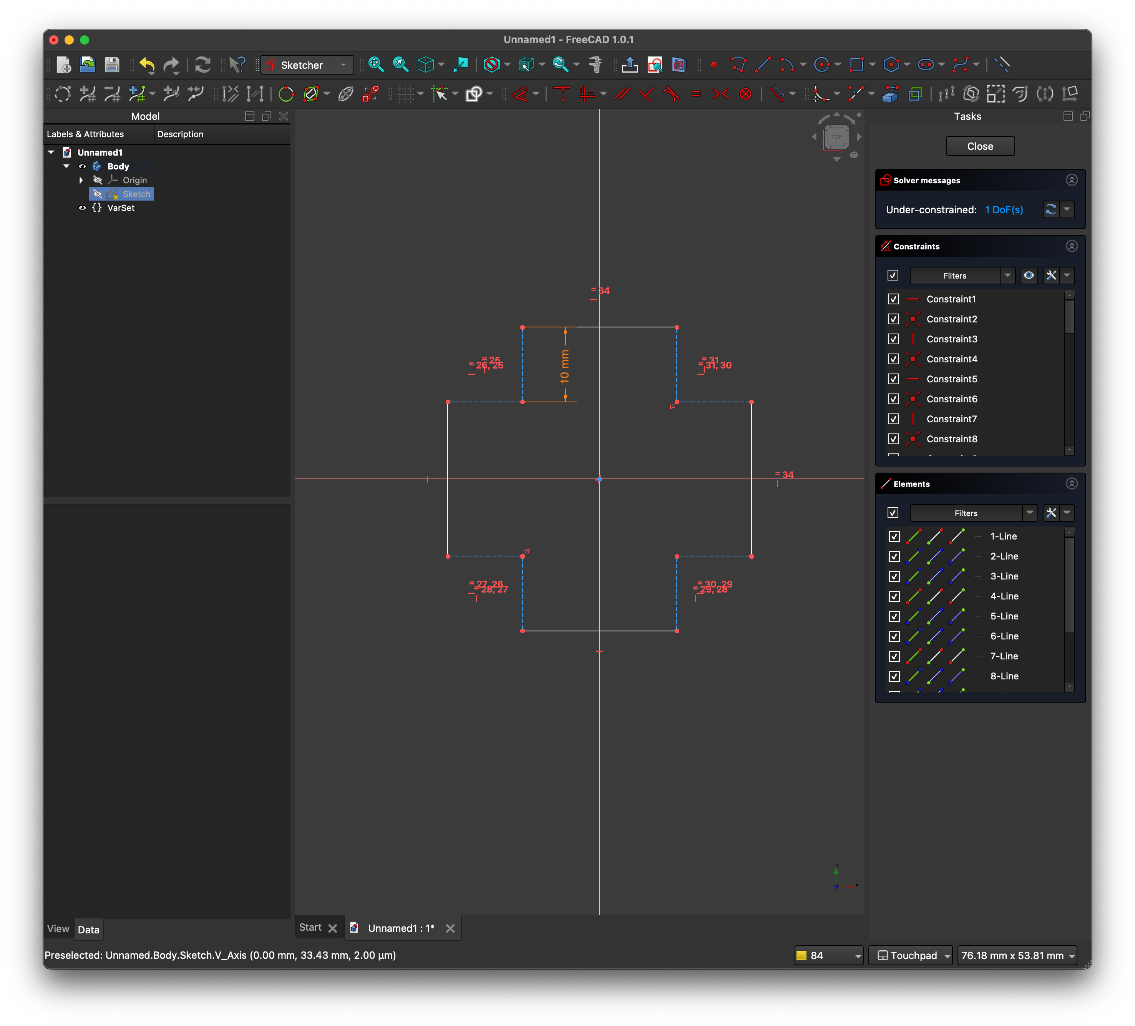Screen dimensions: 1135x1026
Task: Collapse the Elements panel
Action: [1071, 484]
